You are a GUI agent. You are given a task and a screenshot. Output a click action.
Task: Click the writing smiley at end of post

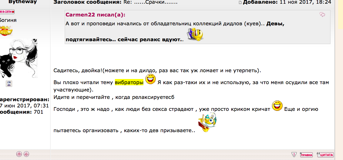[207, 122]
